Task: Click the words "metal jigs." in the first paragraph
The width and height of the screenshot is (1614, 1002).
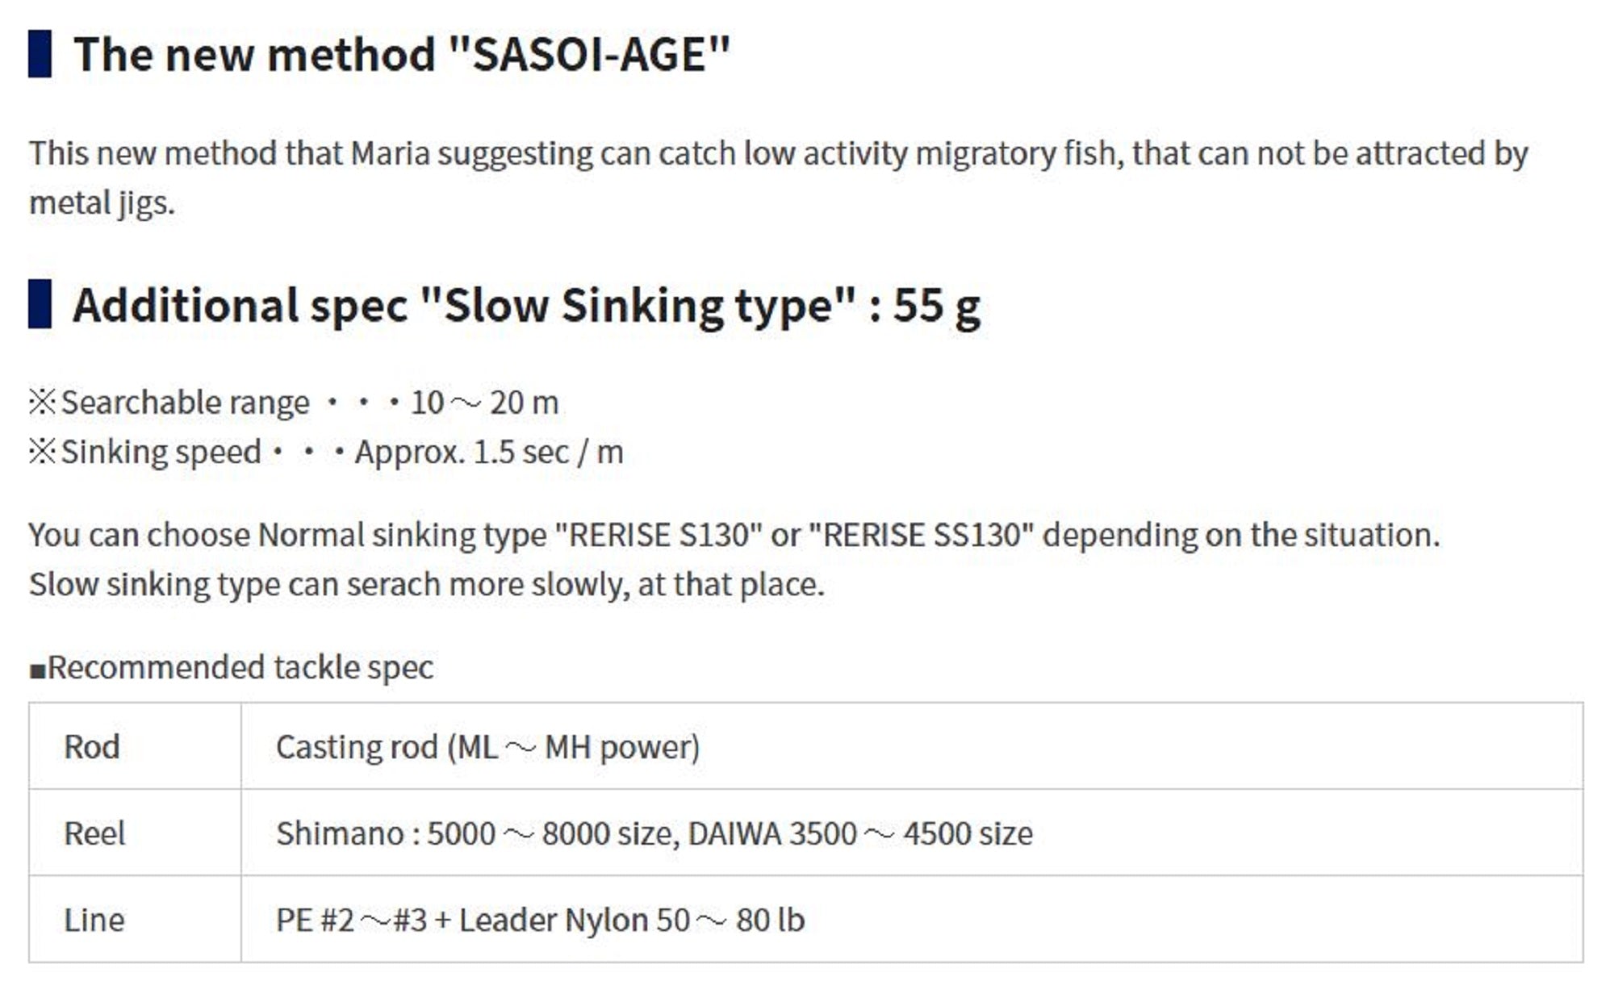Action: (102, 202)
